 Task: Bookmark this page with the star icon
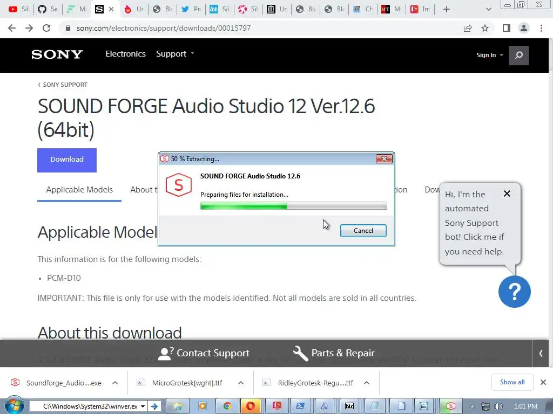point(485,28)
